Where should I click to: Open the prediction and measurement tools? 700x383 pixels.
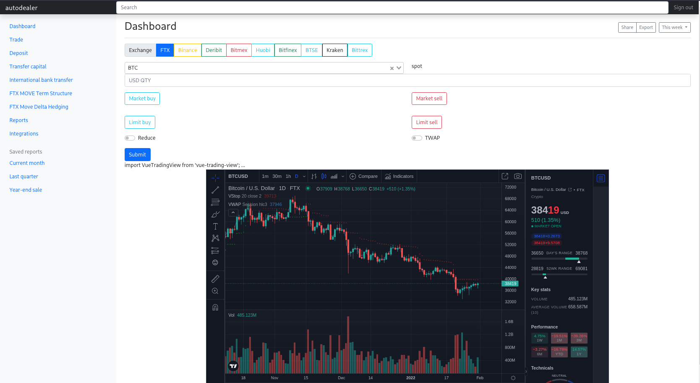[x=215, y=250]
